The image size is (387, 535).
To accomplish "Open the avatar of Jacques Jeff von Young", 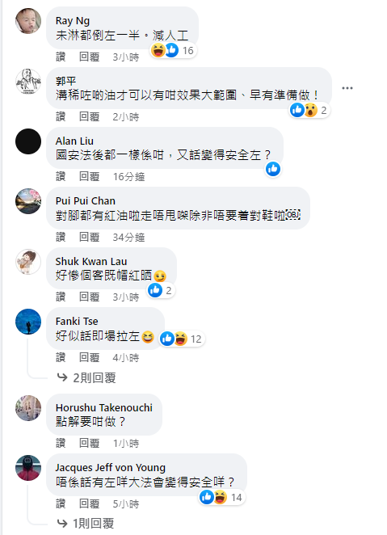I will 28,468.
